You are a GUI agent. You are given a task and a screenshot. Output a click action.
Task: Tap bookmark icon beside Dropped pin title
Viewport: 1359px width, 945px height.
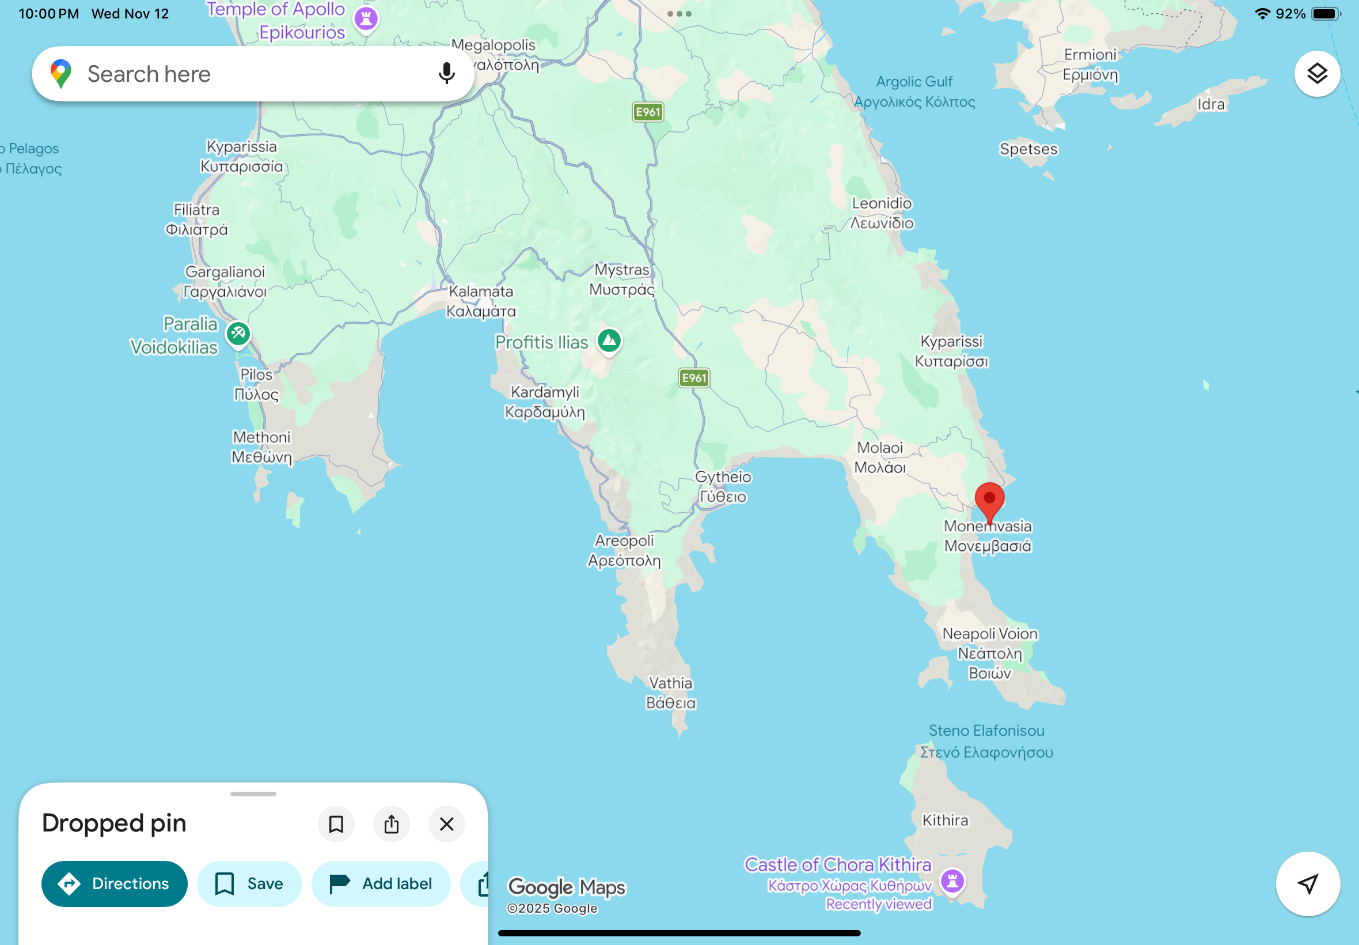coord(336,823)
